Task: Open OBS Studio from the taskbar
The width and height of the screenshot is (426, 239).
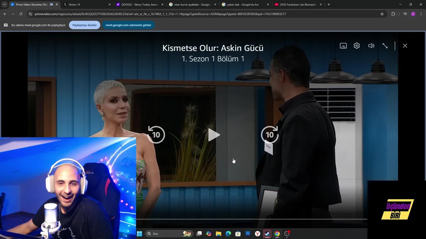Action: coord(287,234)
